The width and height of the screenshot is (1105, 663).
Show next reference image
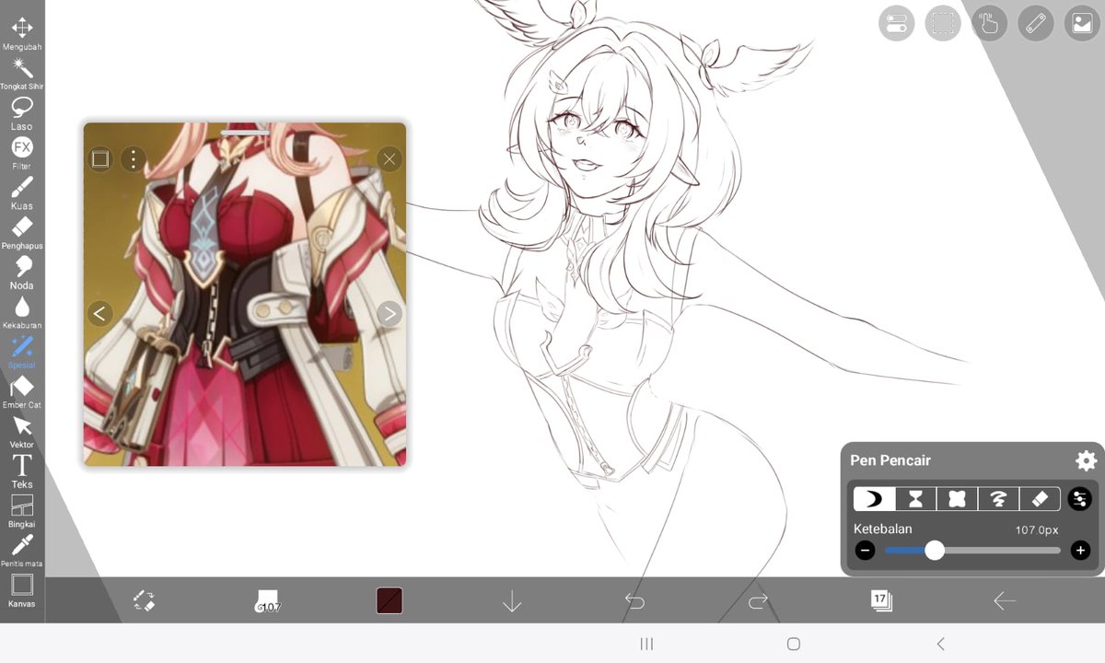coord(390,314)
